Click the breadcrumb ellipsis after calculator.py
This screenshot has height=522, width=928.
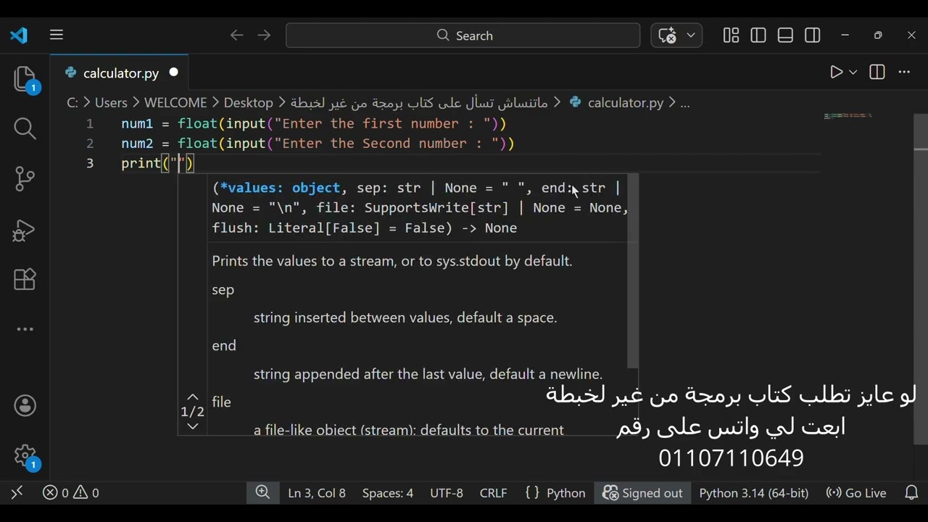pyautogui.click(x=684, y=103)
